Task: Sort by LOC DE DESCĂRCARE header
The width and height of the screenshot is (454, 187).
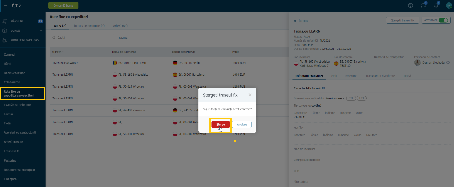Action: 184,52
